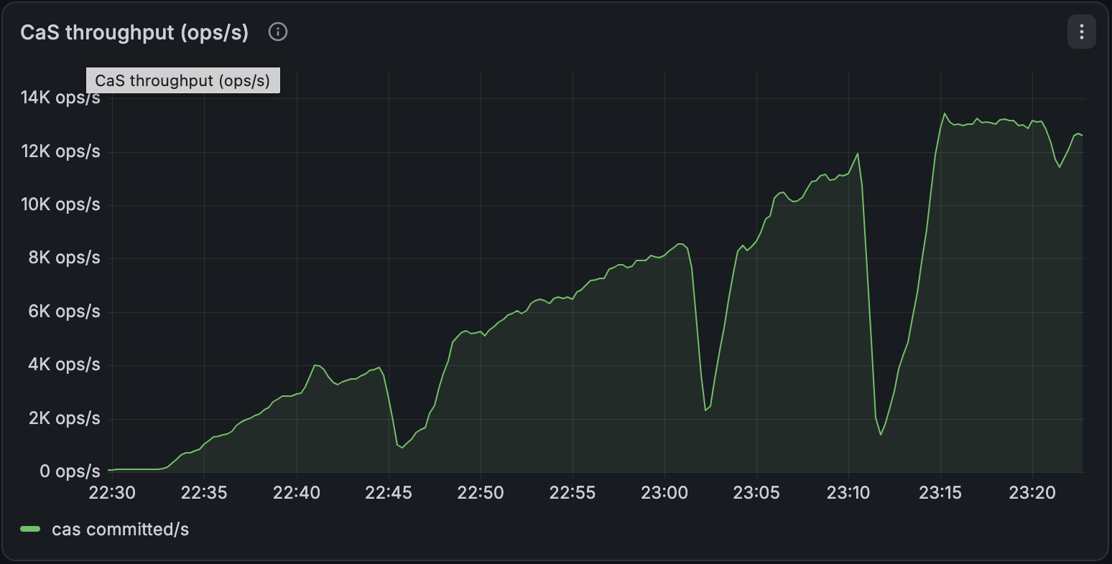
Task: Click the '22:50' time axis label
Action: (481, 493)
